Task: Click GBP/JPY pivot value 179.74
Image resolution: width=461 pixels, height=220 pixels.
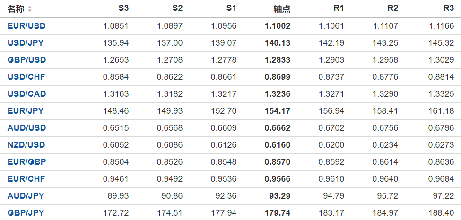Action: point(278,213)
